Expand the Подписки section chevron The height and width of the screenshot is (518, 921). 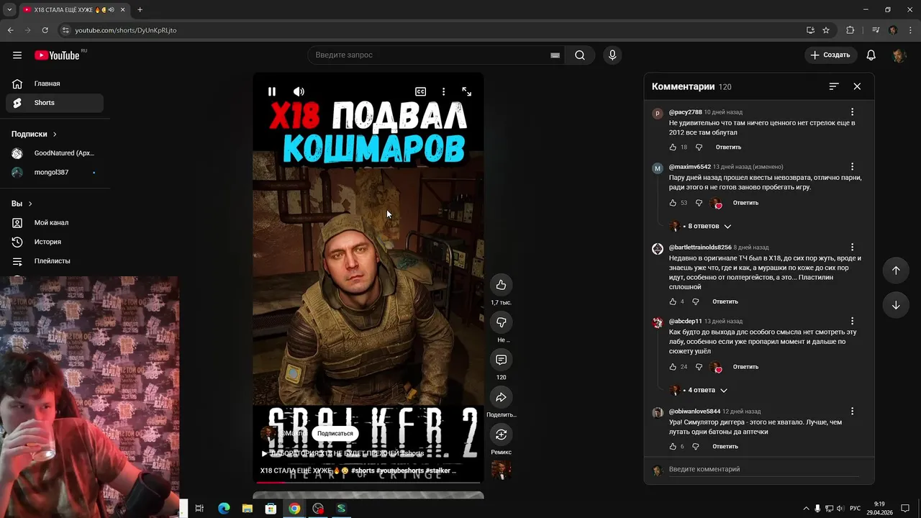point(55,135)
